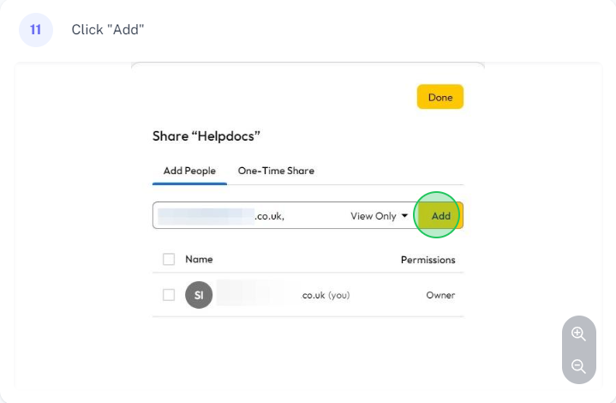The height and width of the screenshot is (403, 616).
Task: Click the zoom out magnifier icon
Action: 578,366
